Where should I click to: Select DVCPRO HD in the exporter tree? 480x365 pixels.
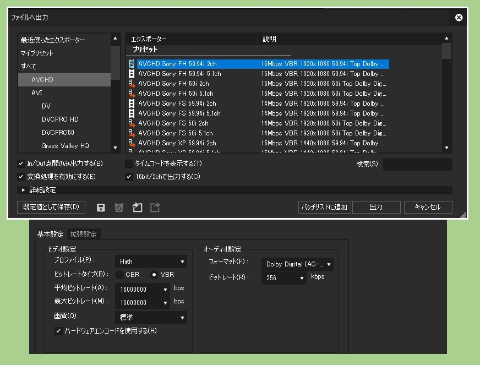coord(60,119)
